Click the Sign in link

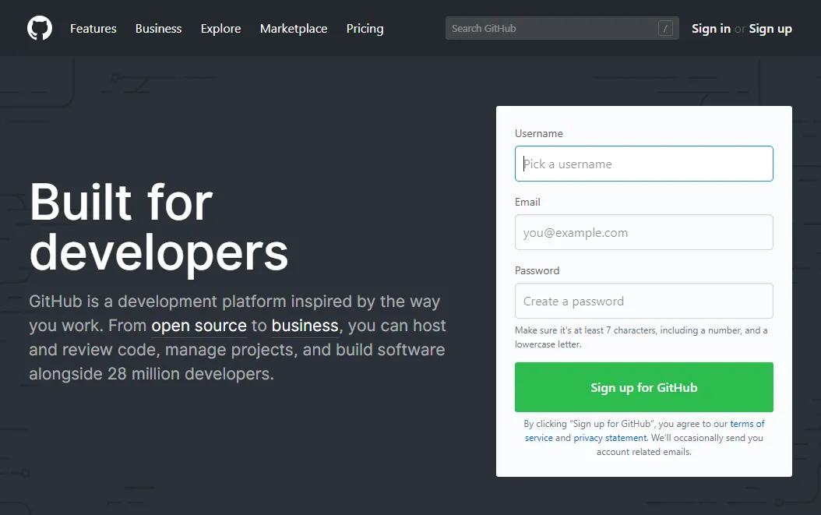click(x=710, y=29)
